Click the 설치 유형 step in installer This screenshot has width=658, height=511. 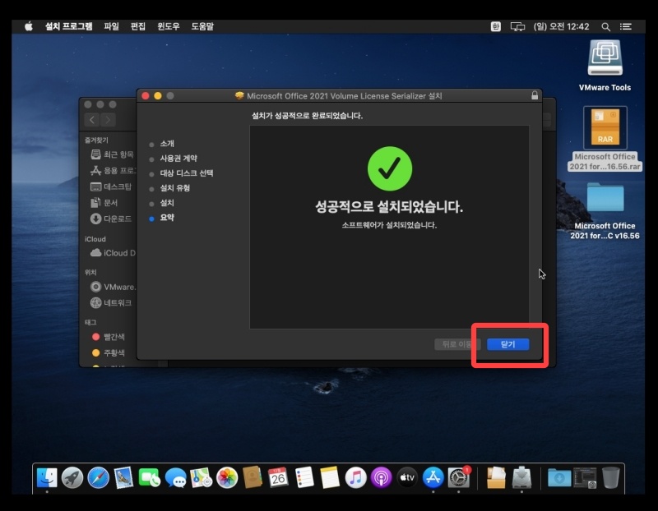(174, 188)
